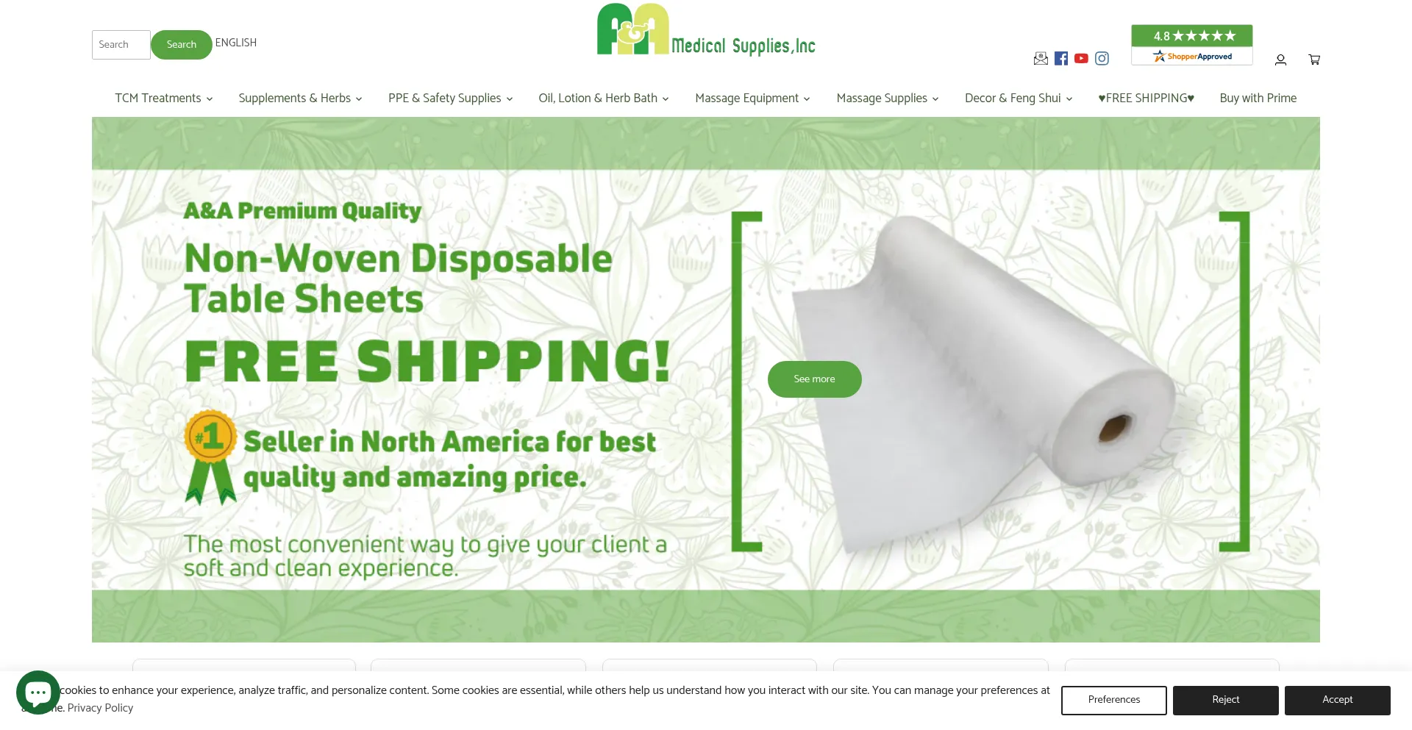Click the green Search button
This screenshot has height=730, width=1412.
[x=182, y=45]
